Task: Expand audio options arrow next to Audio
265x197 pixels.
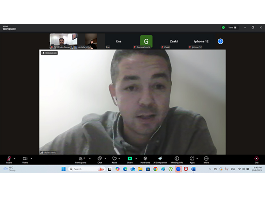Action: tap(14, 158)
